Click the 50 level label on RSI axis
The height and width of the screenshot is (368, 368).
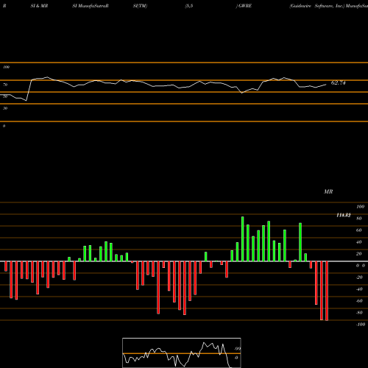[5, 96]
